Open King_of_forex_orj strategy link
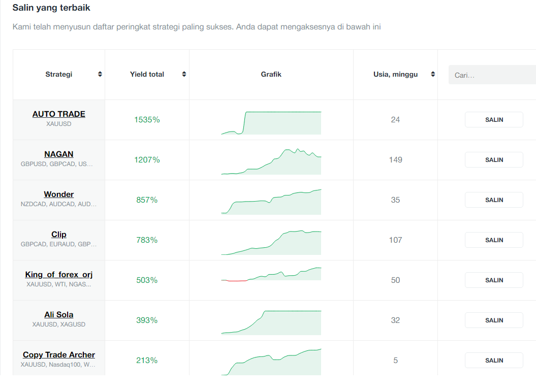The width and height of the screenshot is (536, 392). click(x=59, y=274)
